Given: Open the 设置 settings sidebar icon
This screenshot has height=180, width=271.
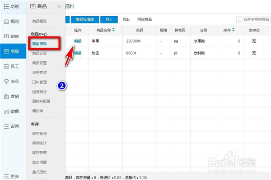Looking at the screenshot, I should (x=12, y=126).
